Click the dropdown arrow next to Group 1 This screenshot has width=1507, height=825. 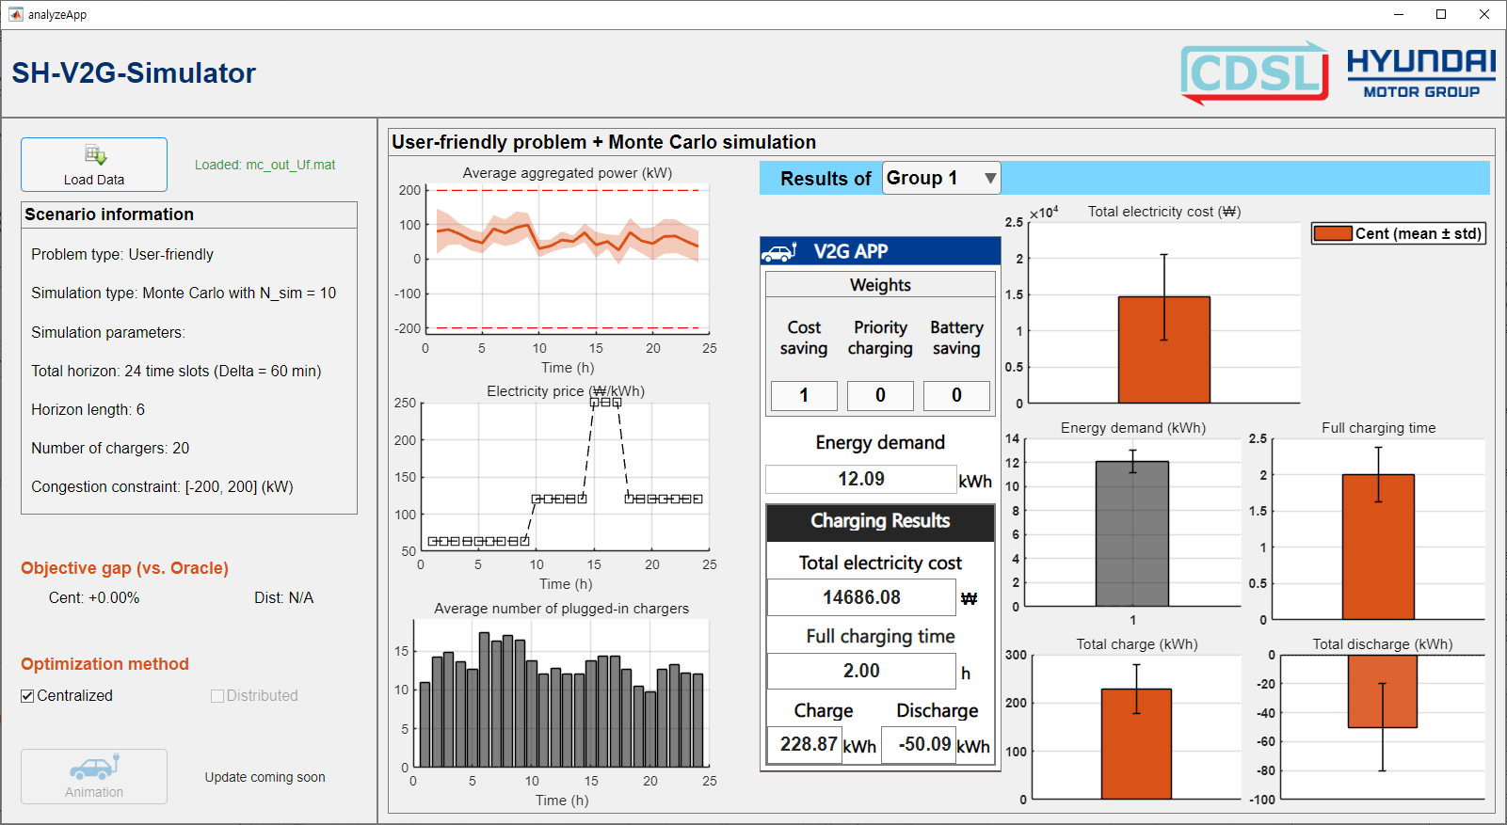coord(989,178)
